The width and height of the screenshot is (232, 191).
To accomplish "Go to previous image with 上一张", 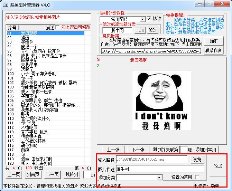I will [113, 150].
